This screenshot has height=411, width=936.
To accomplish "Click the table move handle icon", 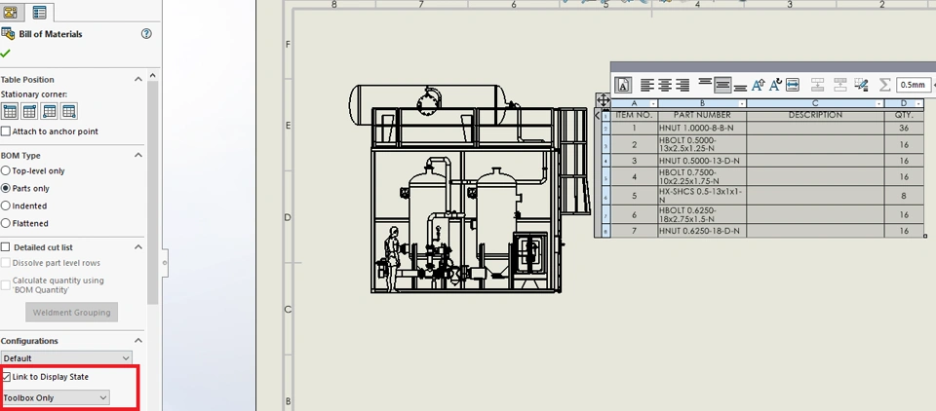I will [x=603, y=99].
